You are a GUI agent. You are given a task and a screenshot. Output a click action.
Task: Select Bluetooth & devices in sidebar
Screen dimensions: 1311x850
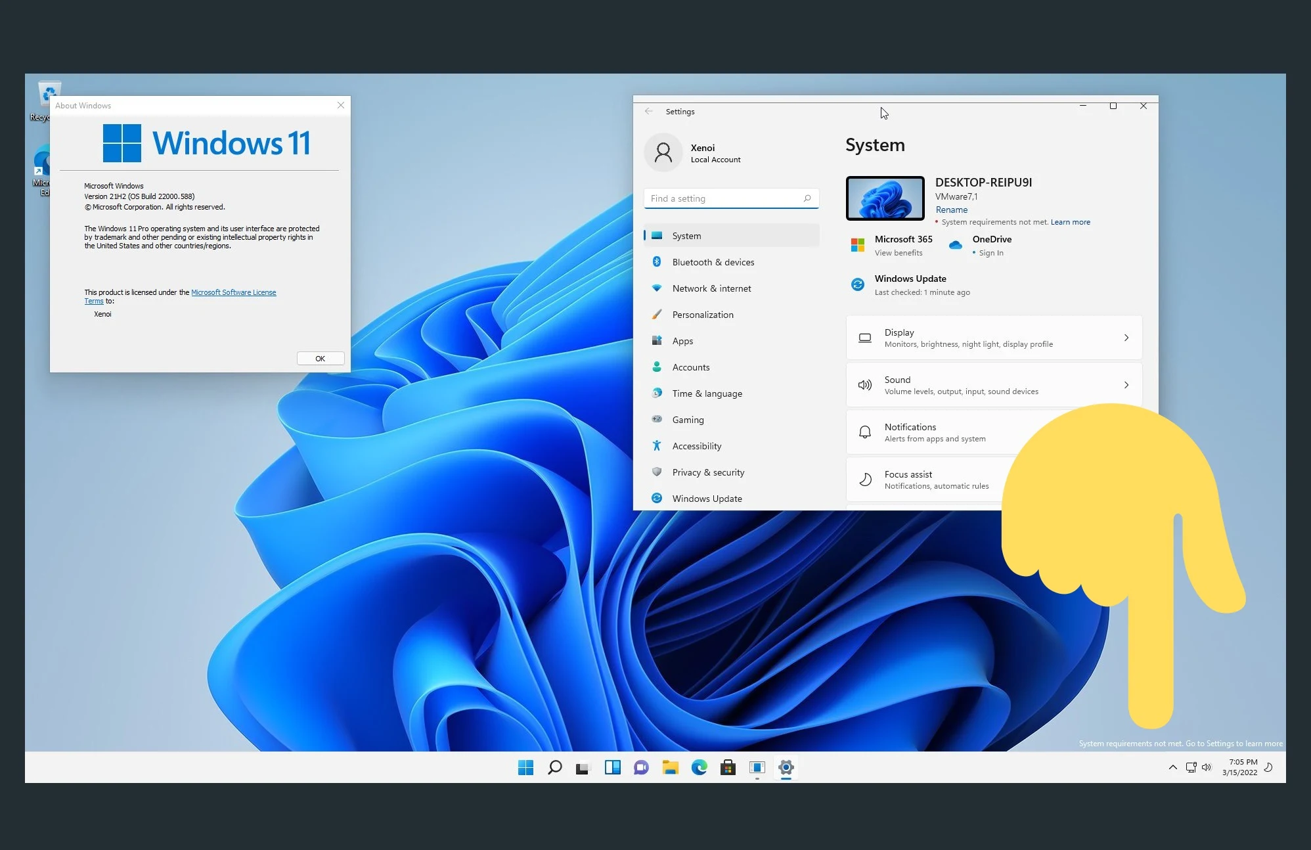pos(713,262)
